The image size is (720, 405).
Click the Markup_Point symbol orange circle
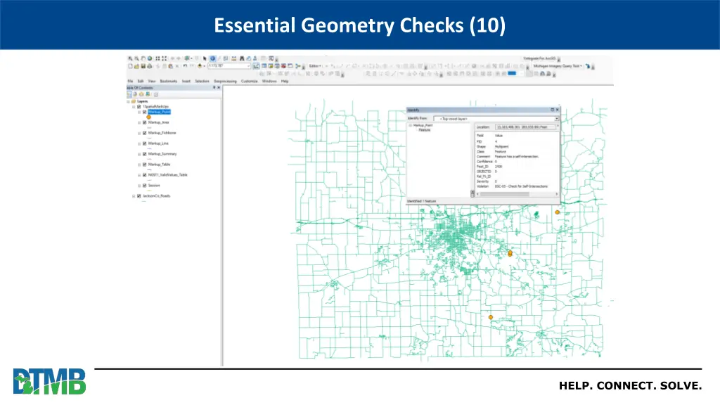click(x=148, y=117)
